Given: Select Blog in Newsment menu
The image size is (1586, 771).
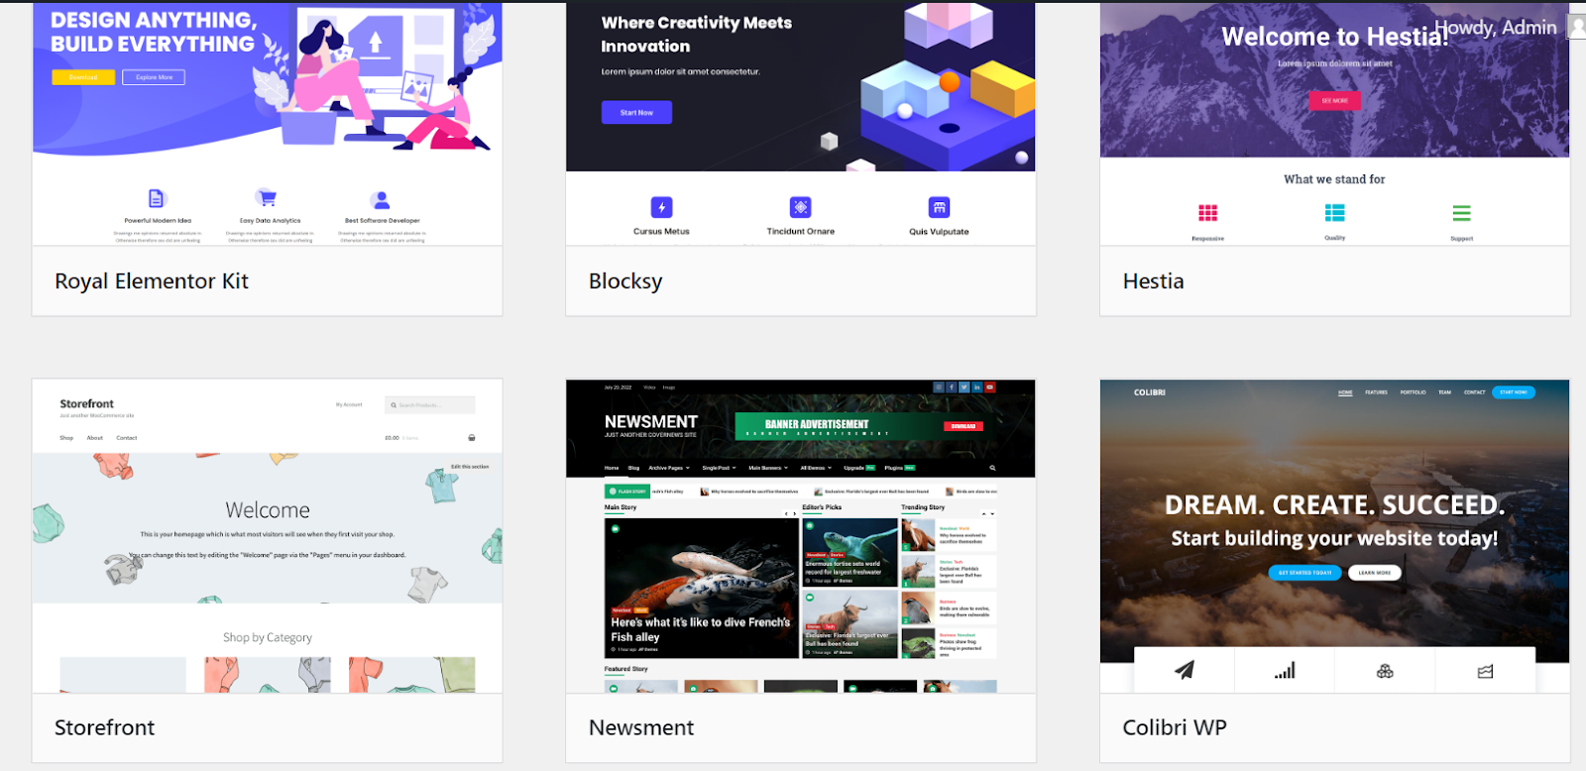Looking at the screenshot, I should 633,468.
